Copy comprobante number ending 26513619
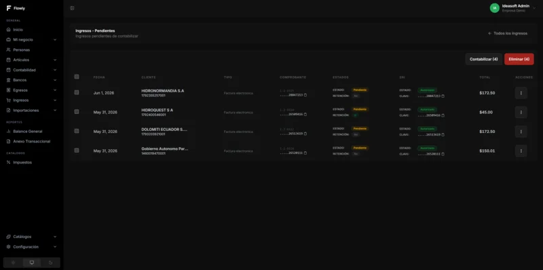The height and width of the screenshot is (270, 543). pyautogui.click(x=305, y=134)
